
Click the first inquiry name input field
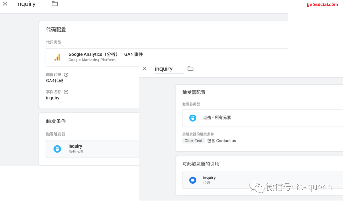click(x=30, y=4)
